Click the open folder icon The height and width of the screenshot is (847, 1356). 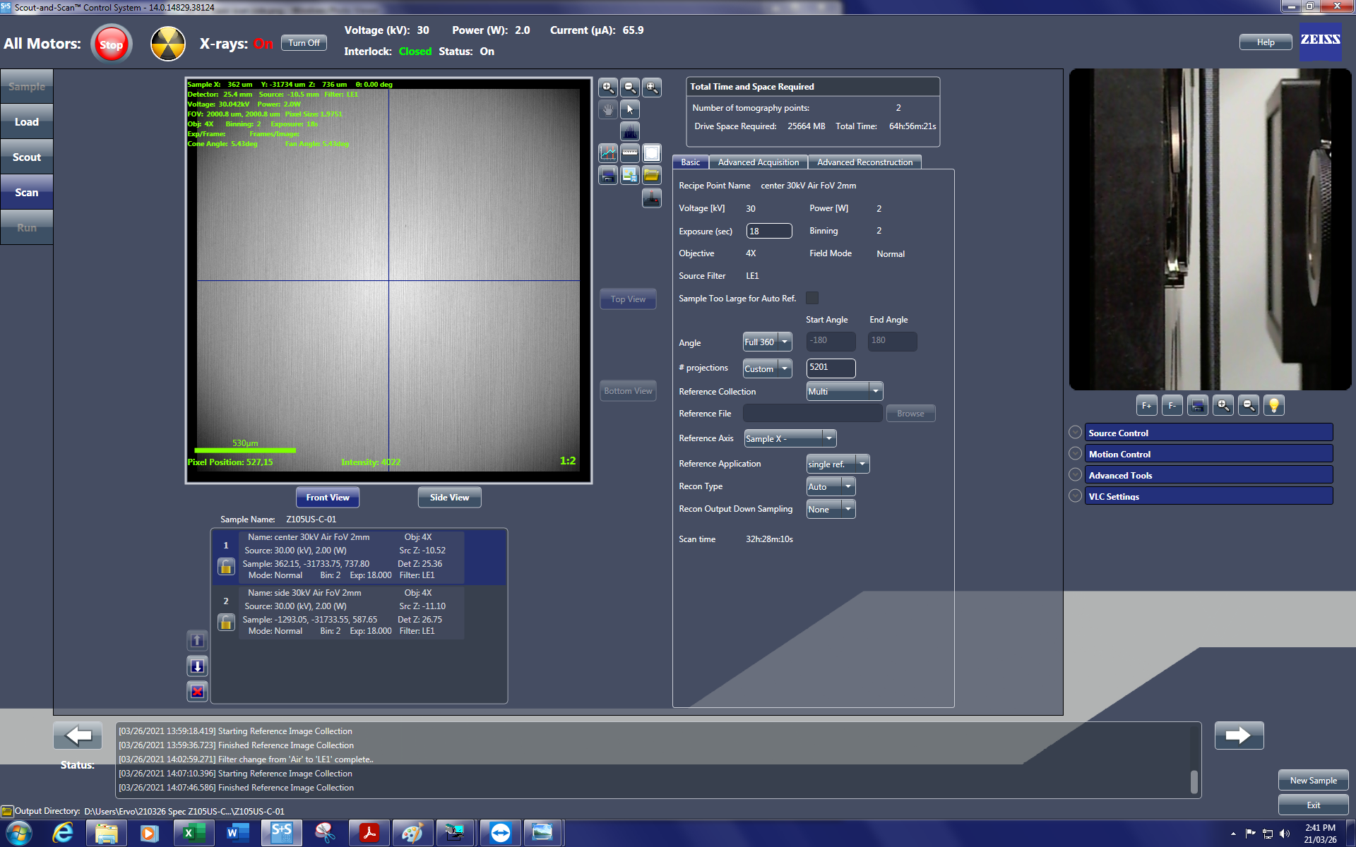651,175
